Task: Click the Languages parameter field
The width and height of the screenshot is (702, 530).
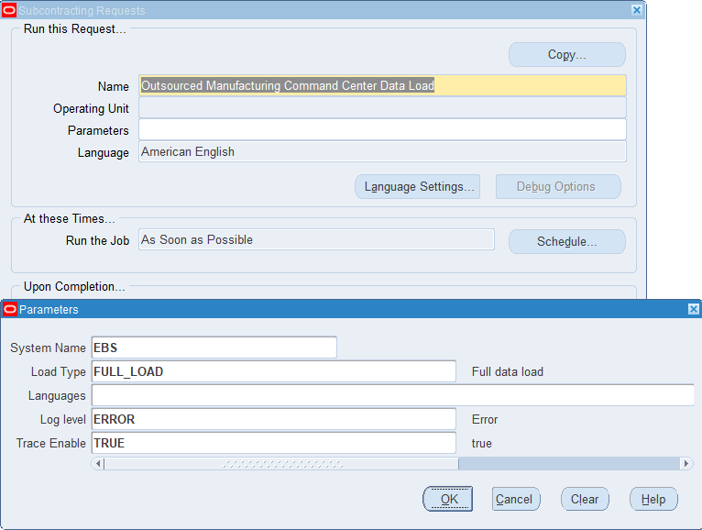Action: (392, 395)
